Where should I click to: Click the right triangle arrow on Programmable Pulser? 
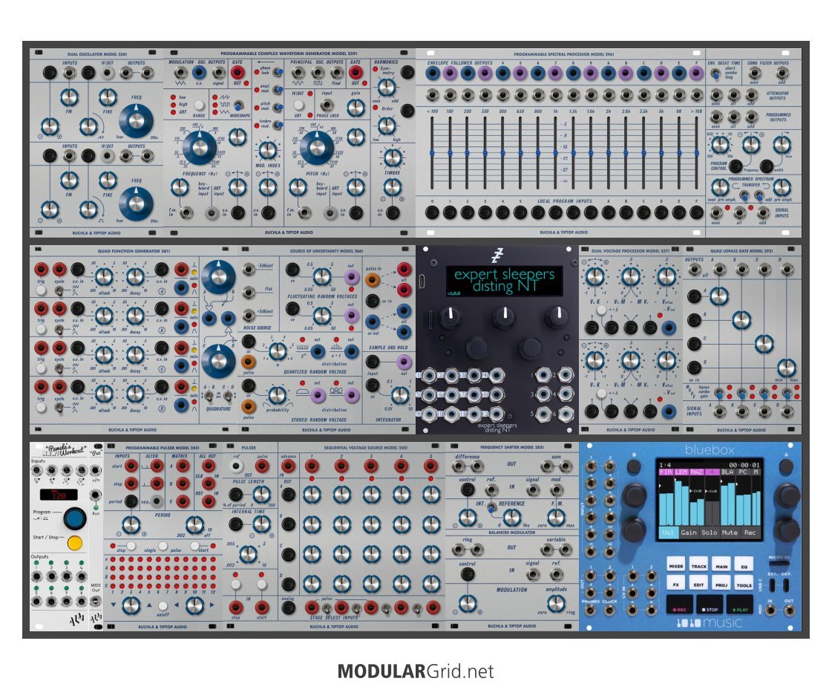point(212,606)
